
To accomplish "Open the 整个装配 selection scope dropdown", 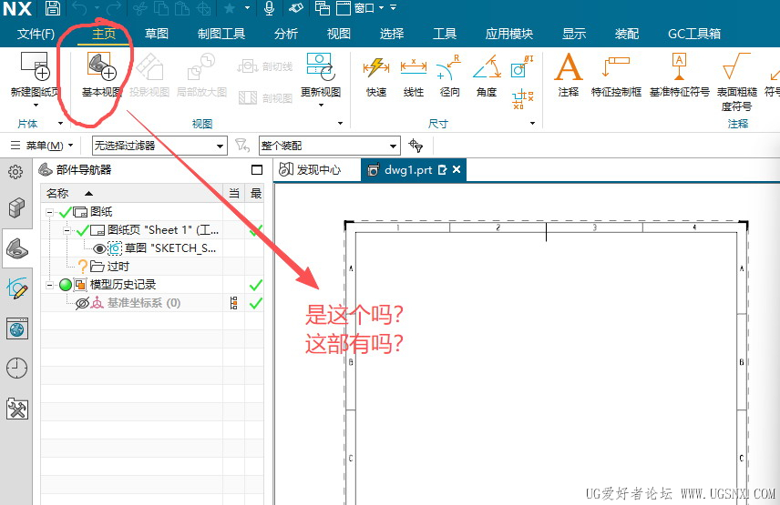I will tap(330, 146).
